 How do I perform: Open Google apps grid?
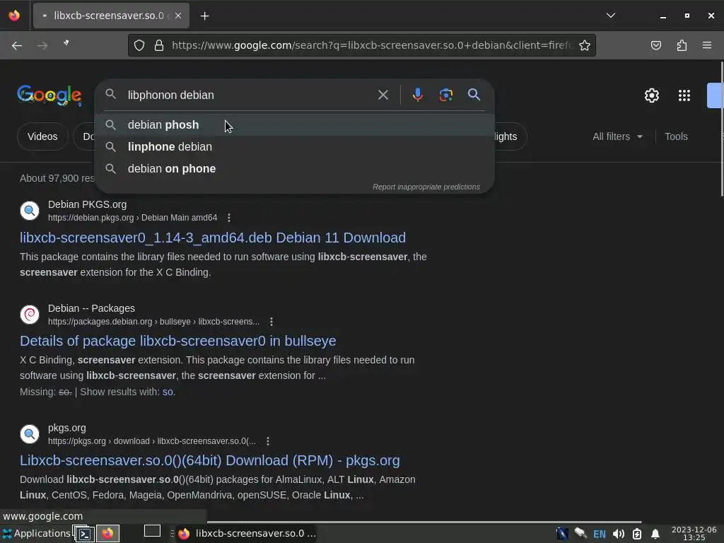684,95
